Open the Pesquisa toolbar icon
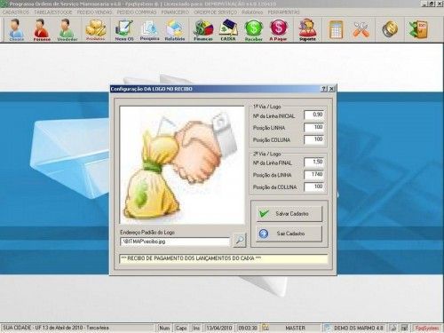The image size is (444, 333). point(149,29)
